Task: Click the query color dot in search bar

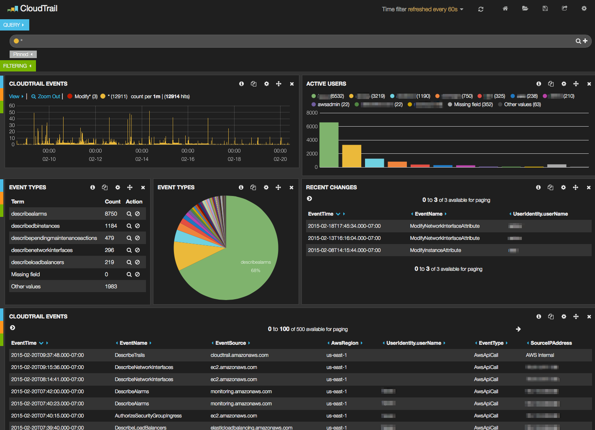Action: pyautogui.click(x=16, y=41)
